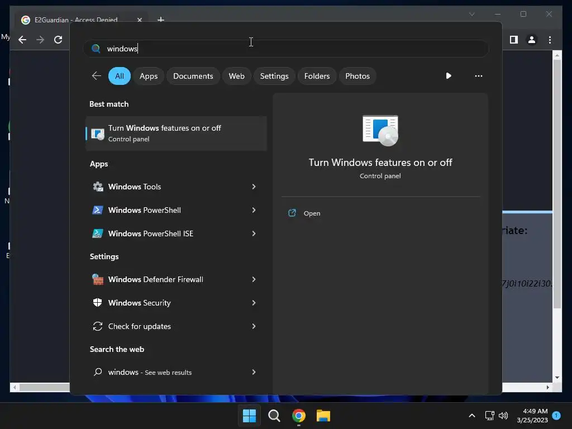Click the volume speaker icon in tray

coord(503,416)
